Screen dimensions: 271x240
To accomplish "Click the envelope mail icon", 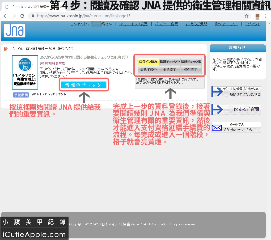I will click(217, 128).
